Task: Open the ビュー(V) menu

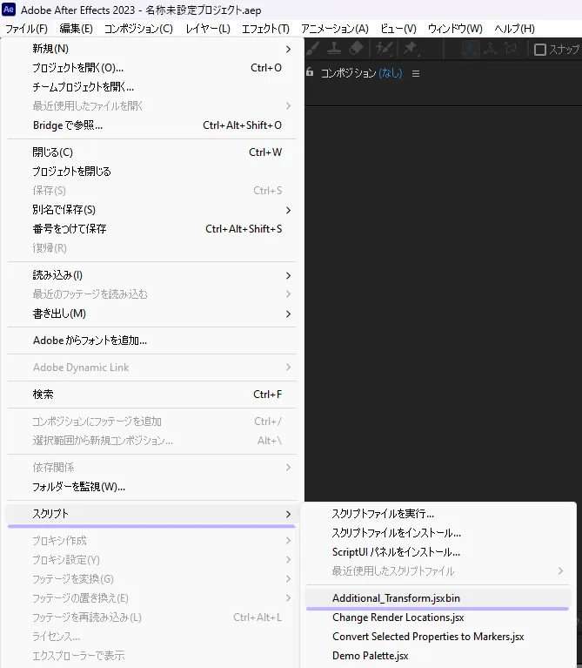Action: click(x=398, y=29)
